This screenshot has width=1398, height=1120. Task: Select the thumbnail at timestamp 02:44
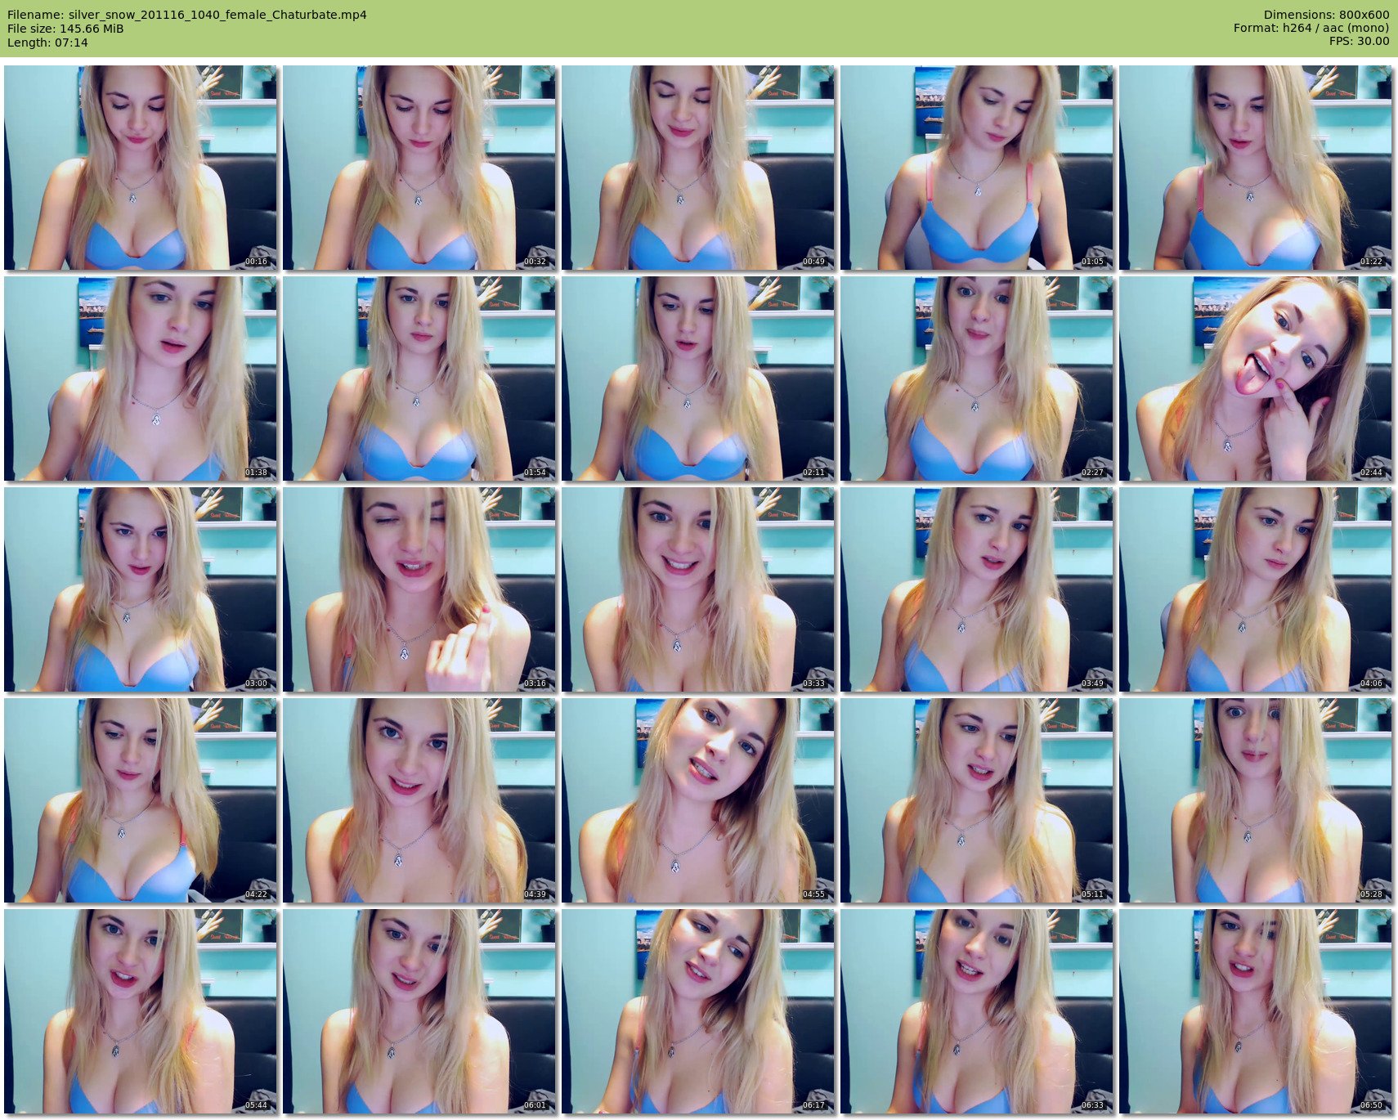(1256, 379)
